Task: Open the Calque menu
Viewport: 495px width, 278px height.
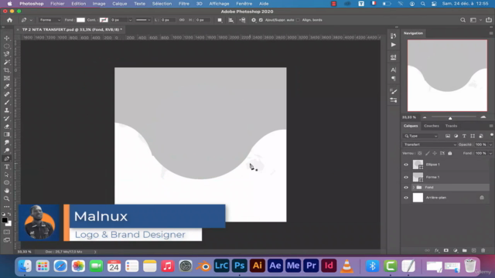Action: [x=119, y=4]
